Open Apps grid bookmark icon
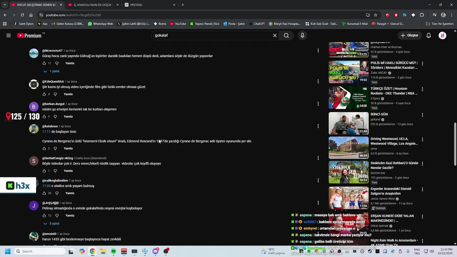 (x=5, y=24)
